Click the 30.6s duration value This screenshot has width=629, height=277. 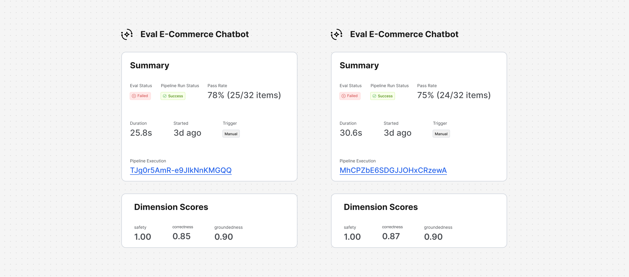(x=351, y=133)
